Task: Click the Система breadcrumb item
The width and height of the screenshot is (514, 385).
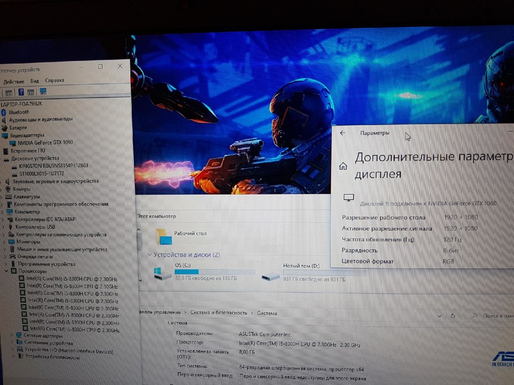Action: pos(267,313)
